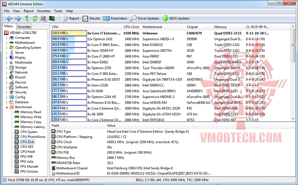Select the Network tree icon
298x185 pixels.
tap(12, 72)
